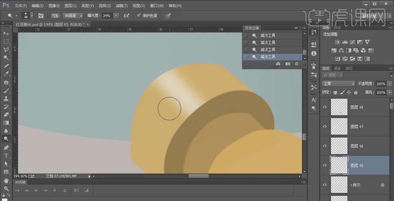Select the Brush tool in toolbox
The width and height of the screenshot is (394, 201).
[6, 90]
